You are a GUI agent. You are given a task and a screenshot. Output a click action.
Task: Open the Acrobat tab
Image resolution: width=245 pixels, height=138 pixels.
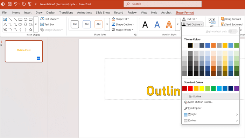pos(166,13)
